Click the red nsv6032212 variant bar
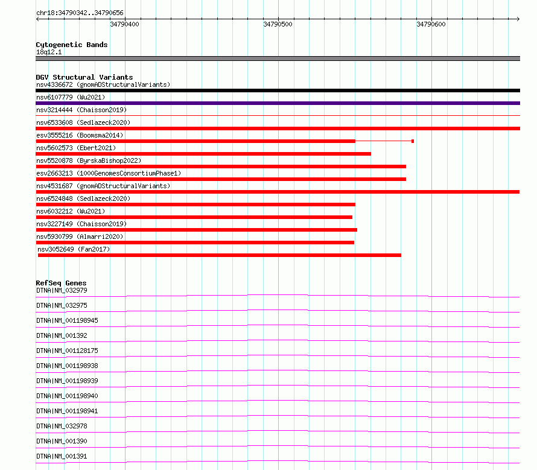Image resolution: width=537 pixels, height=470 pixels. click(194, 217)
